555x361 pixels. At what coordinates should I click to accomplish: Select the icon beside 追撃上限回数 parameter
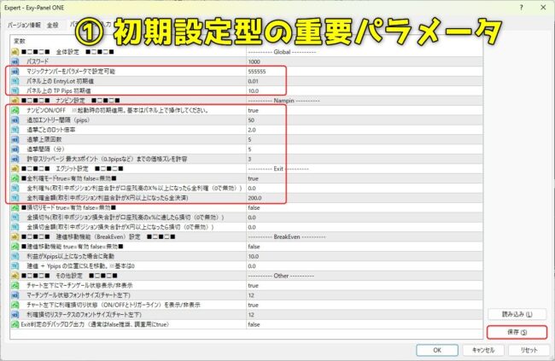17,139
